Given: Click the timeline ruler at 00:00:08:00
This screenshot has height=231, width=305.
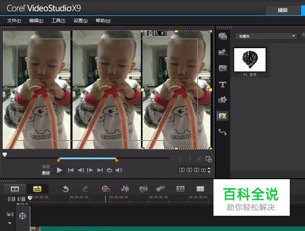Looking at the screenshot, I should pyautogui.click(x=198, y=197).
